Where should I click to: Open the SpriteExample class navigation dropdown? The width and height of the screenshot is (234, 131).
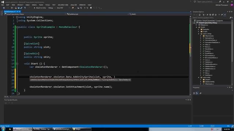[98, 14]
